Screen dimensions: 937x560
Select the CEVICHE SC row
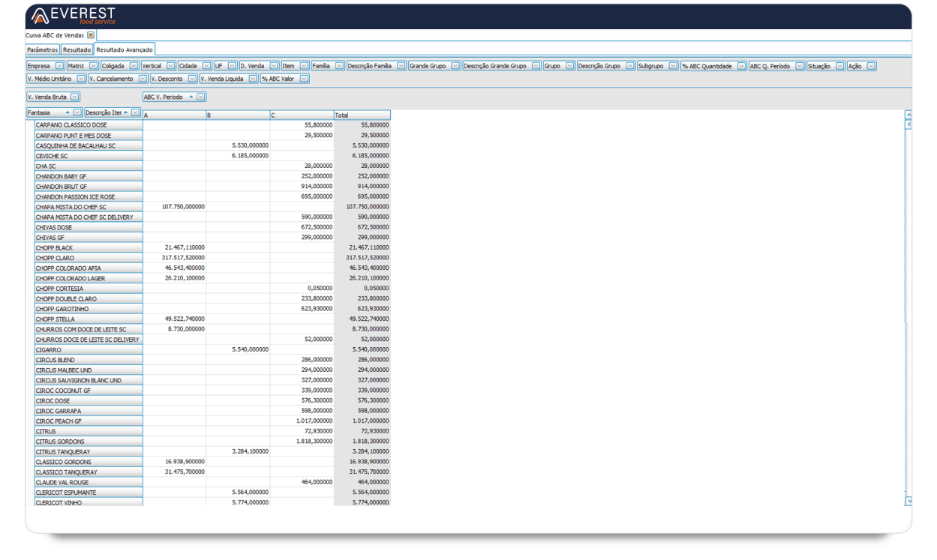(89, 156)
